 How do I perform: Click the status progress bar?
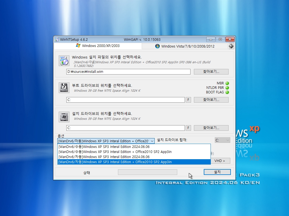[x=147, y=172]
